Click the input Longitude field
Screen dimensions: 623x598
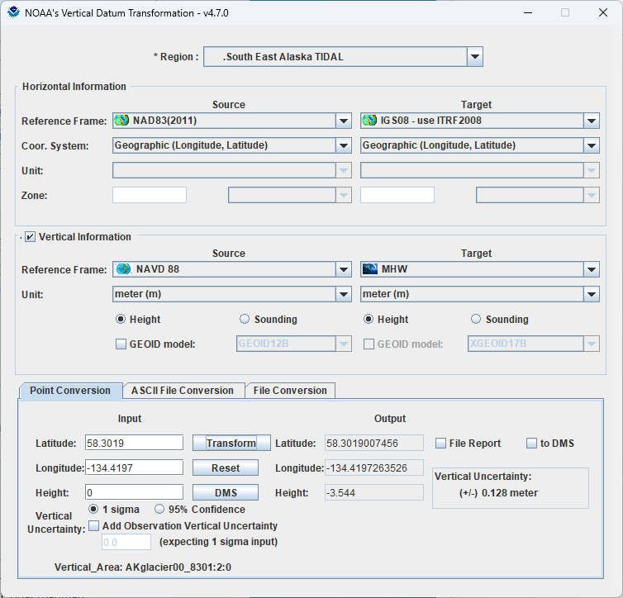coord(135,467)
